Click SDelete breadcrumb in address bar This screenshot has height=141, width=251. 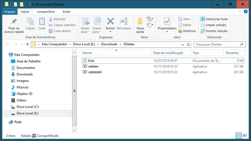(129, 44)
